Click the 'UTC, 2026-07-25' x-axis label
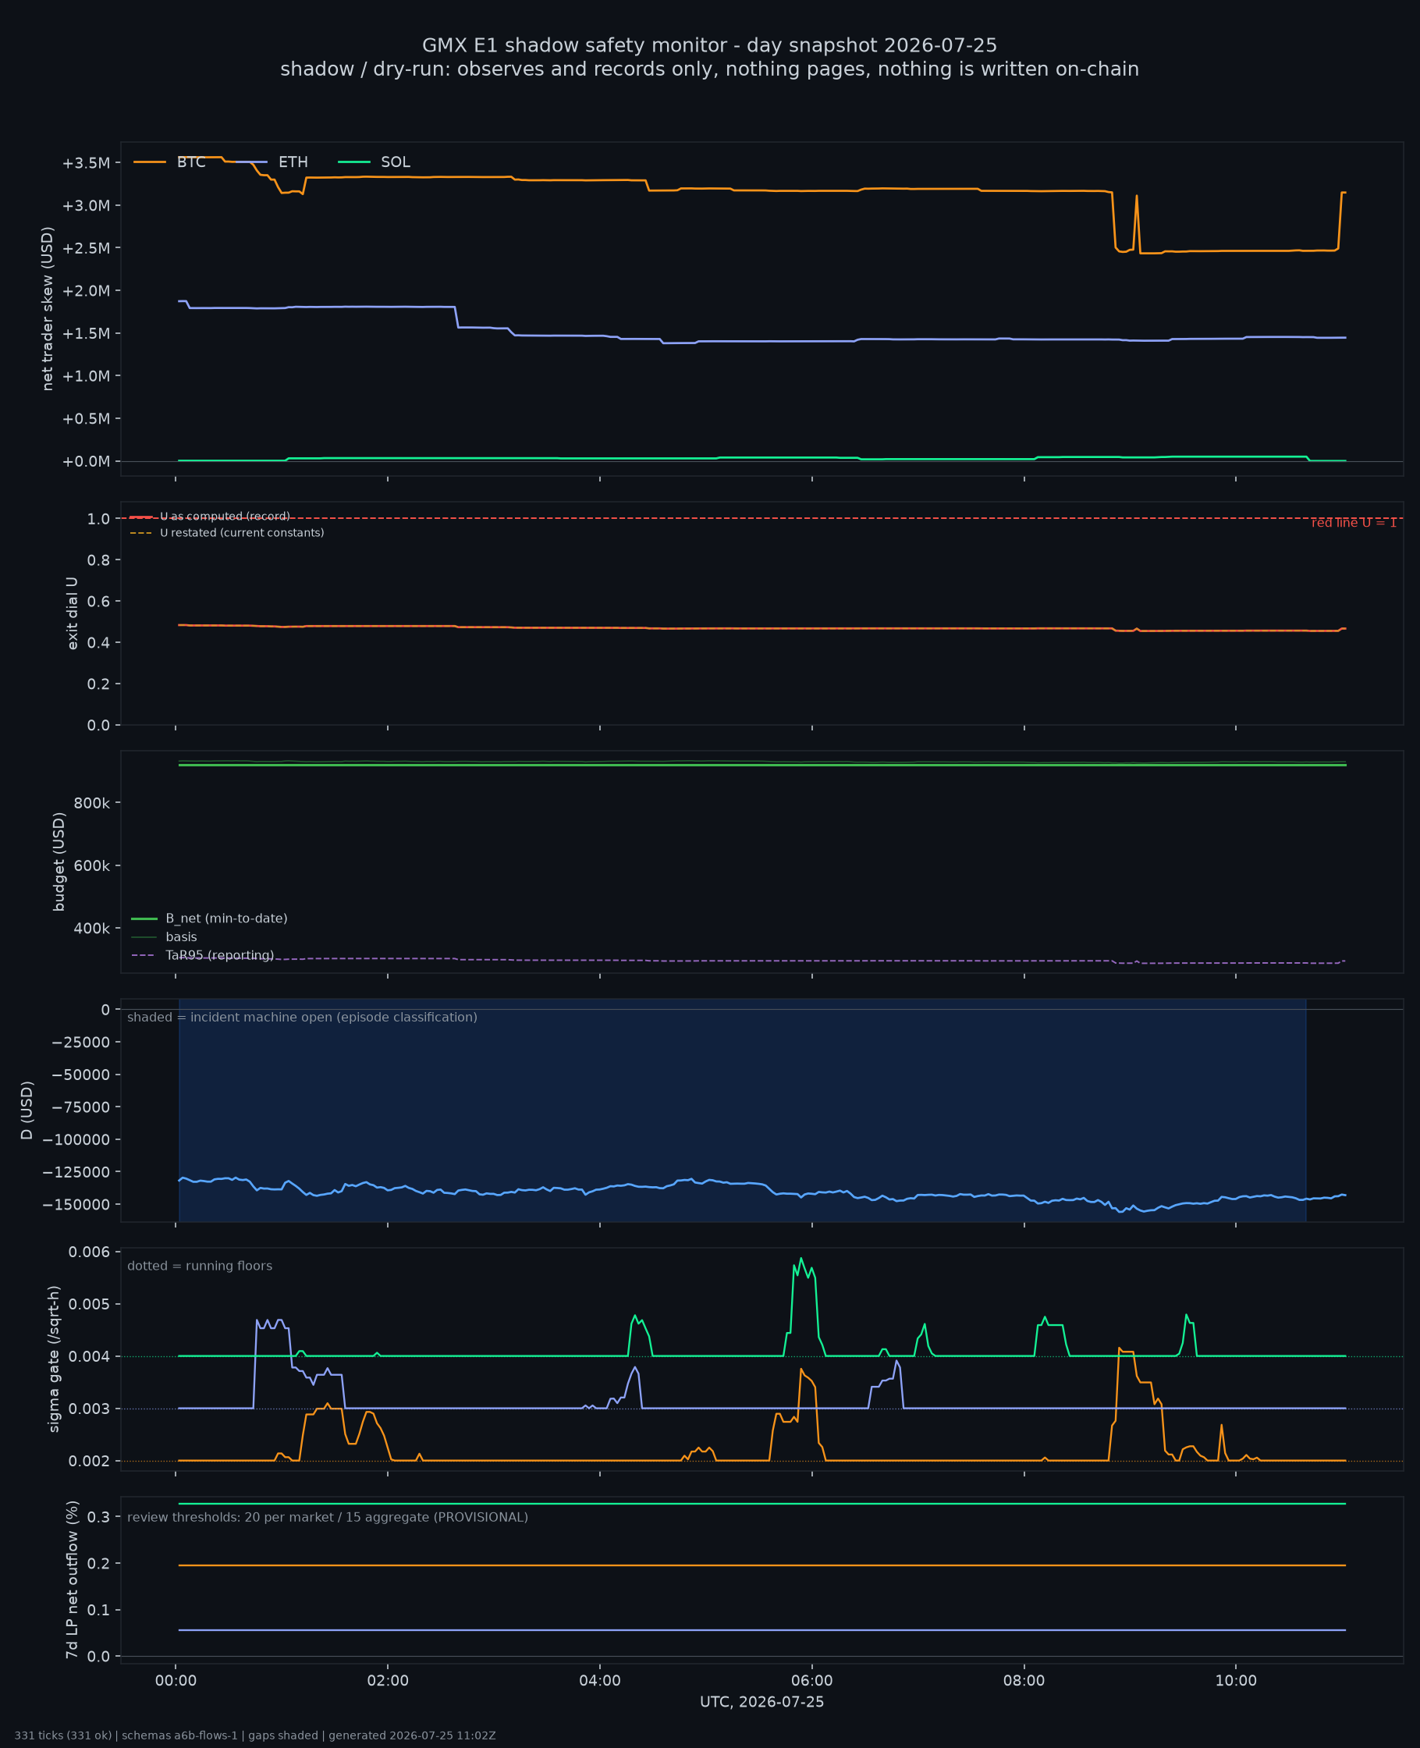The image size is (1420, 1748). coord(761,1702)
